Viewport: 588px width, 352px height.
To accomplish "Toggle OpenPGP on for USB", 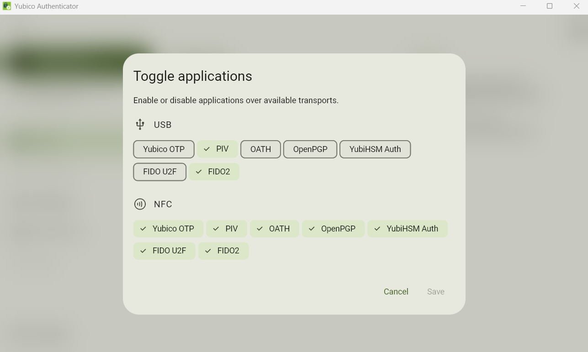I will point(310,149).
